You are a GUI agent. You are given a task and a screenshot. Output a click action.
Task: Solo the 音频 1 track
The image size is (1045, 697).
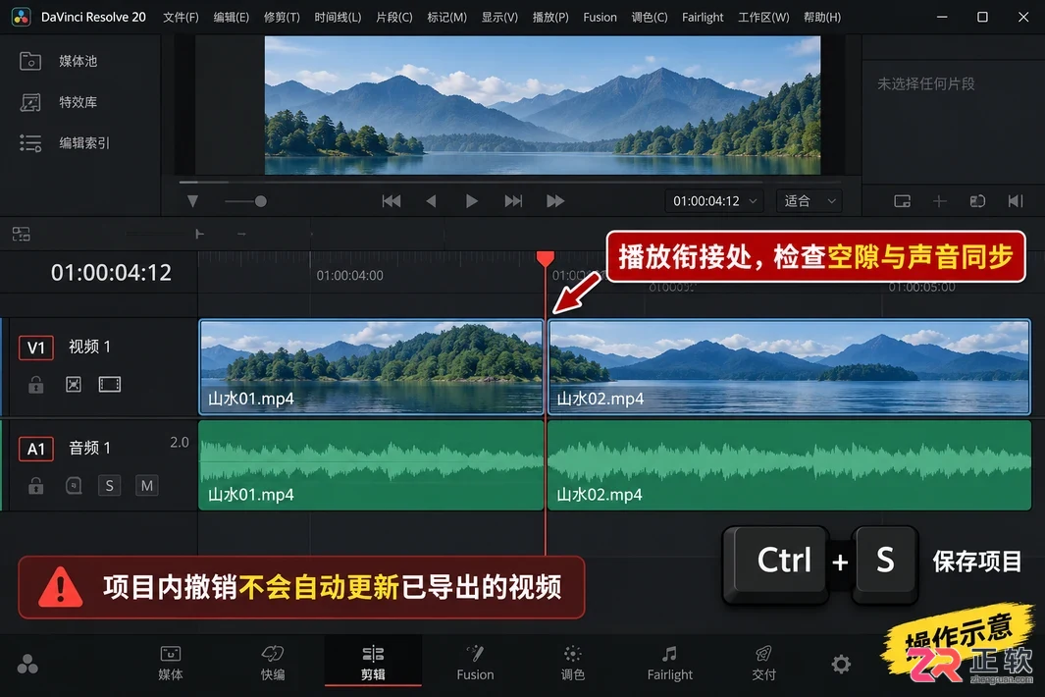[x=109, y=486]
